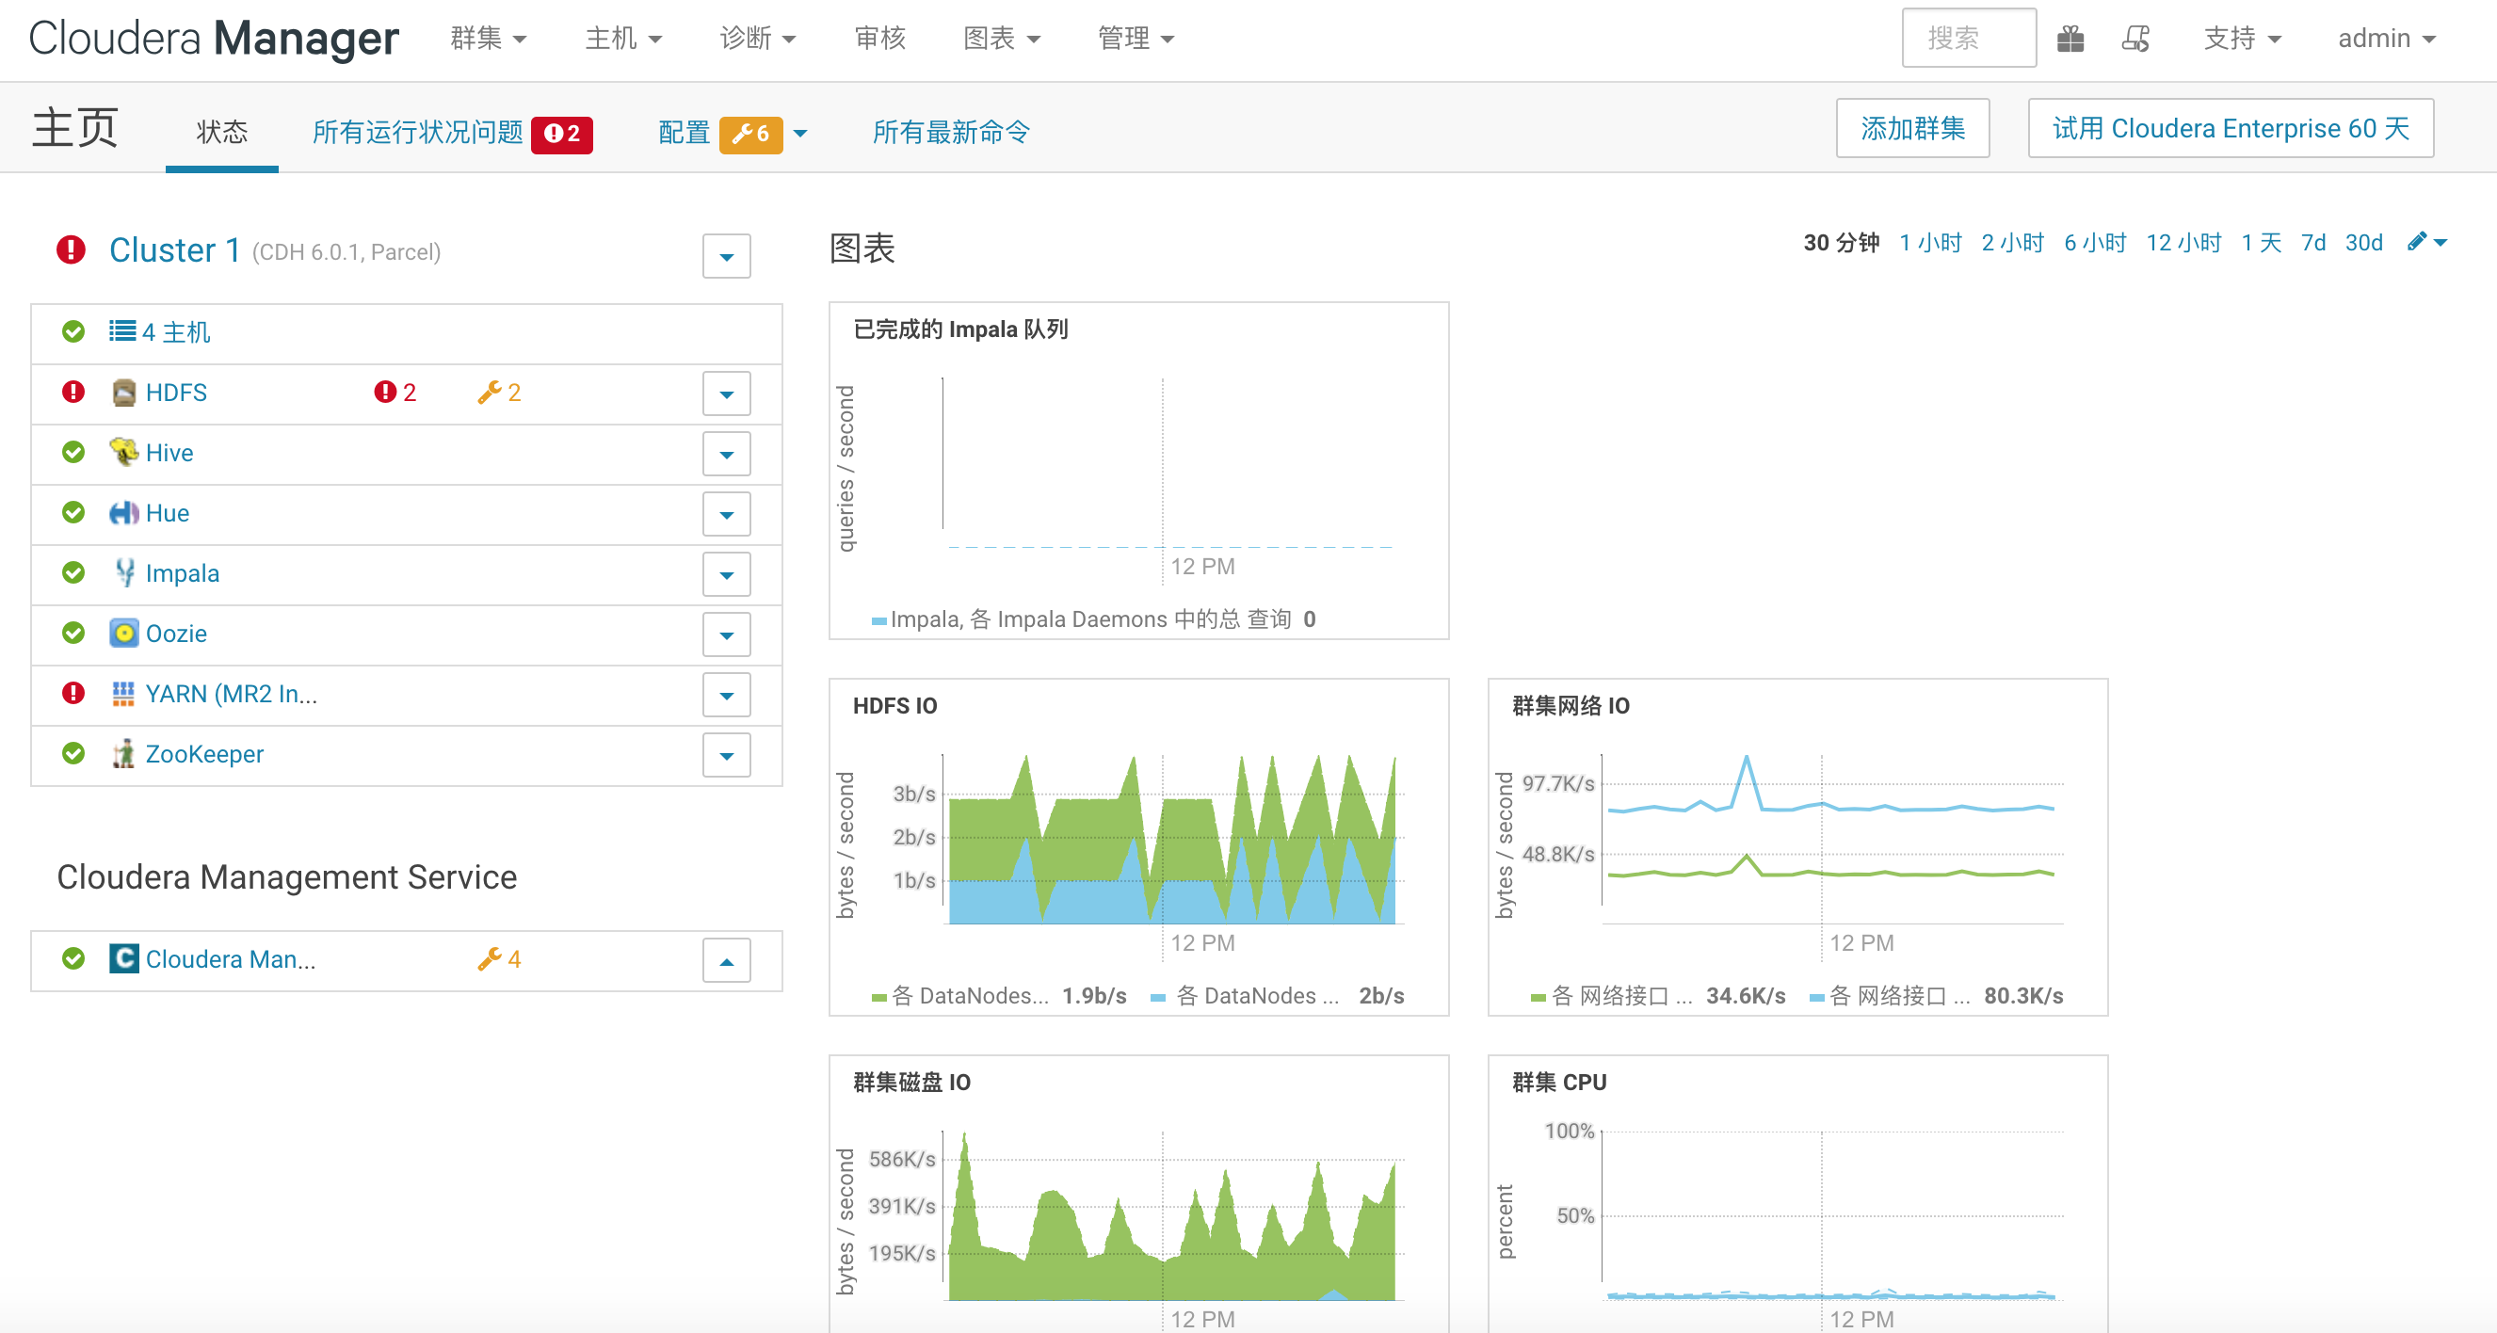Open 所有运行状况问题 tab

tap(418, 132)
